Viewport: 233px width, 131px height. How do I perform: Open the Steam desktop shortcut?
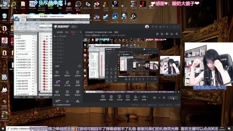106,17
